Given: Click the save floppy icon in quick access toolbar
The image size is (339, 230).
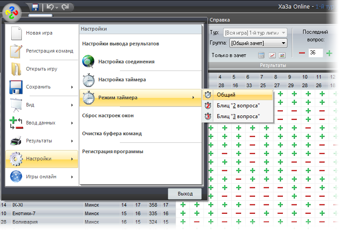Looking at the screenshot, I should [35, 7].
